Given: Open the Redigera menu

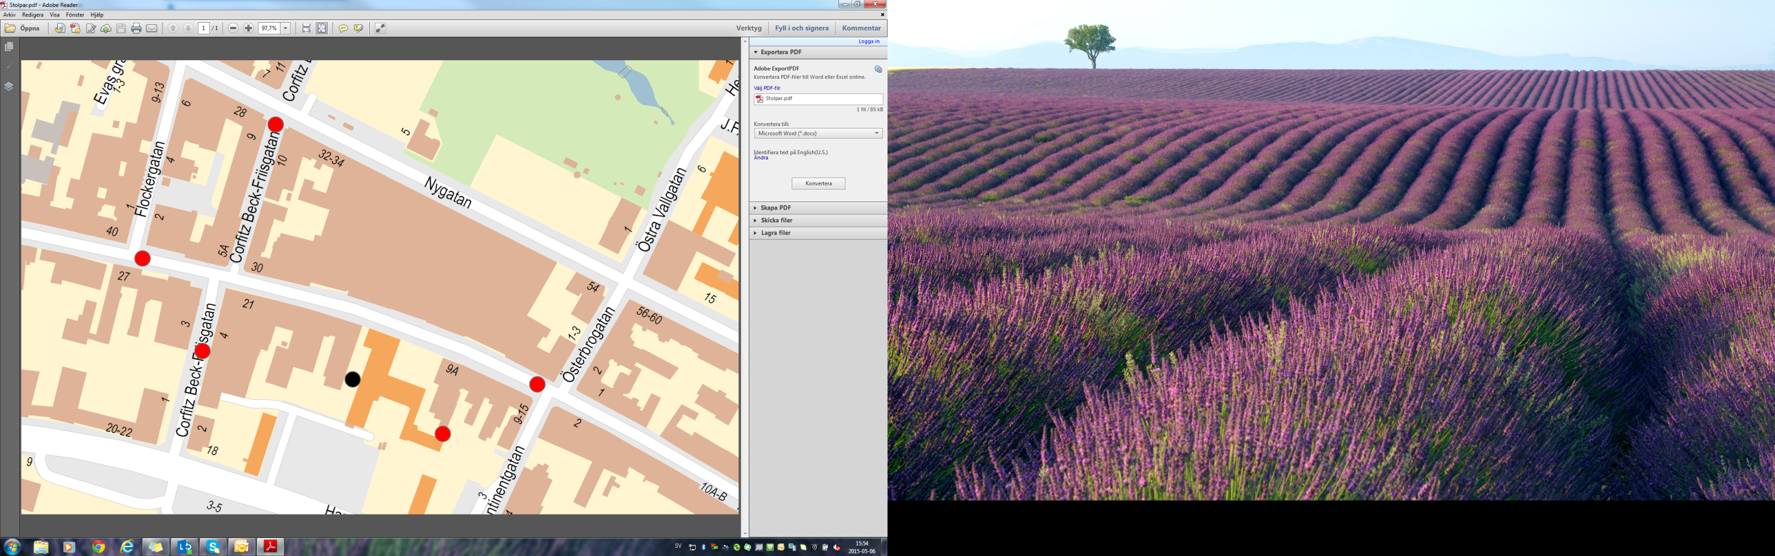Looking at the screenshot, I should (32, 15).
